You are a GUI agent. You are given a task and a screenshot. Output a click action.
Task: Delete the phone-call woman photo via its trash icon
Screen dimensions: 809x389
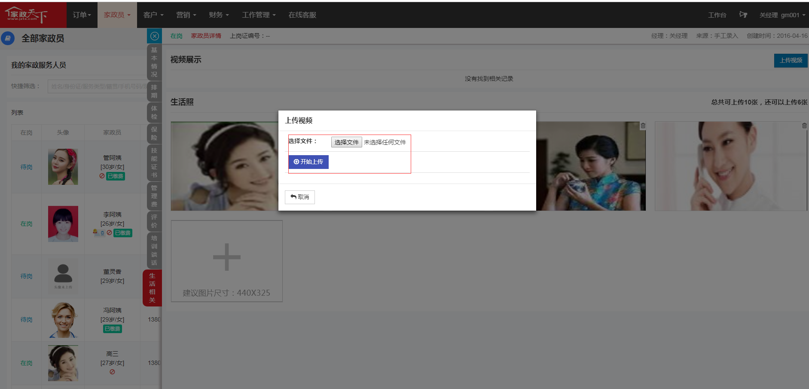[x=804, y=126]
